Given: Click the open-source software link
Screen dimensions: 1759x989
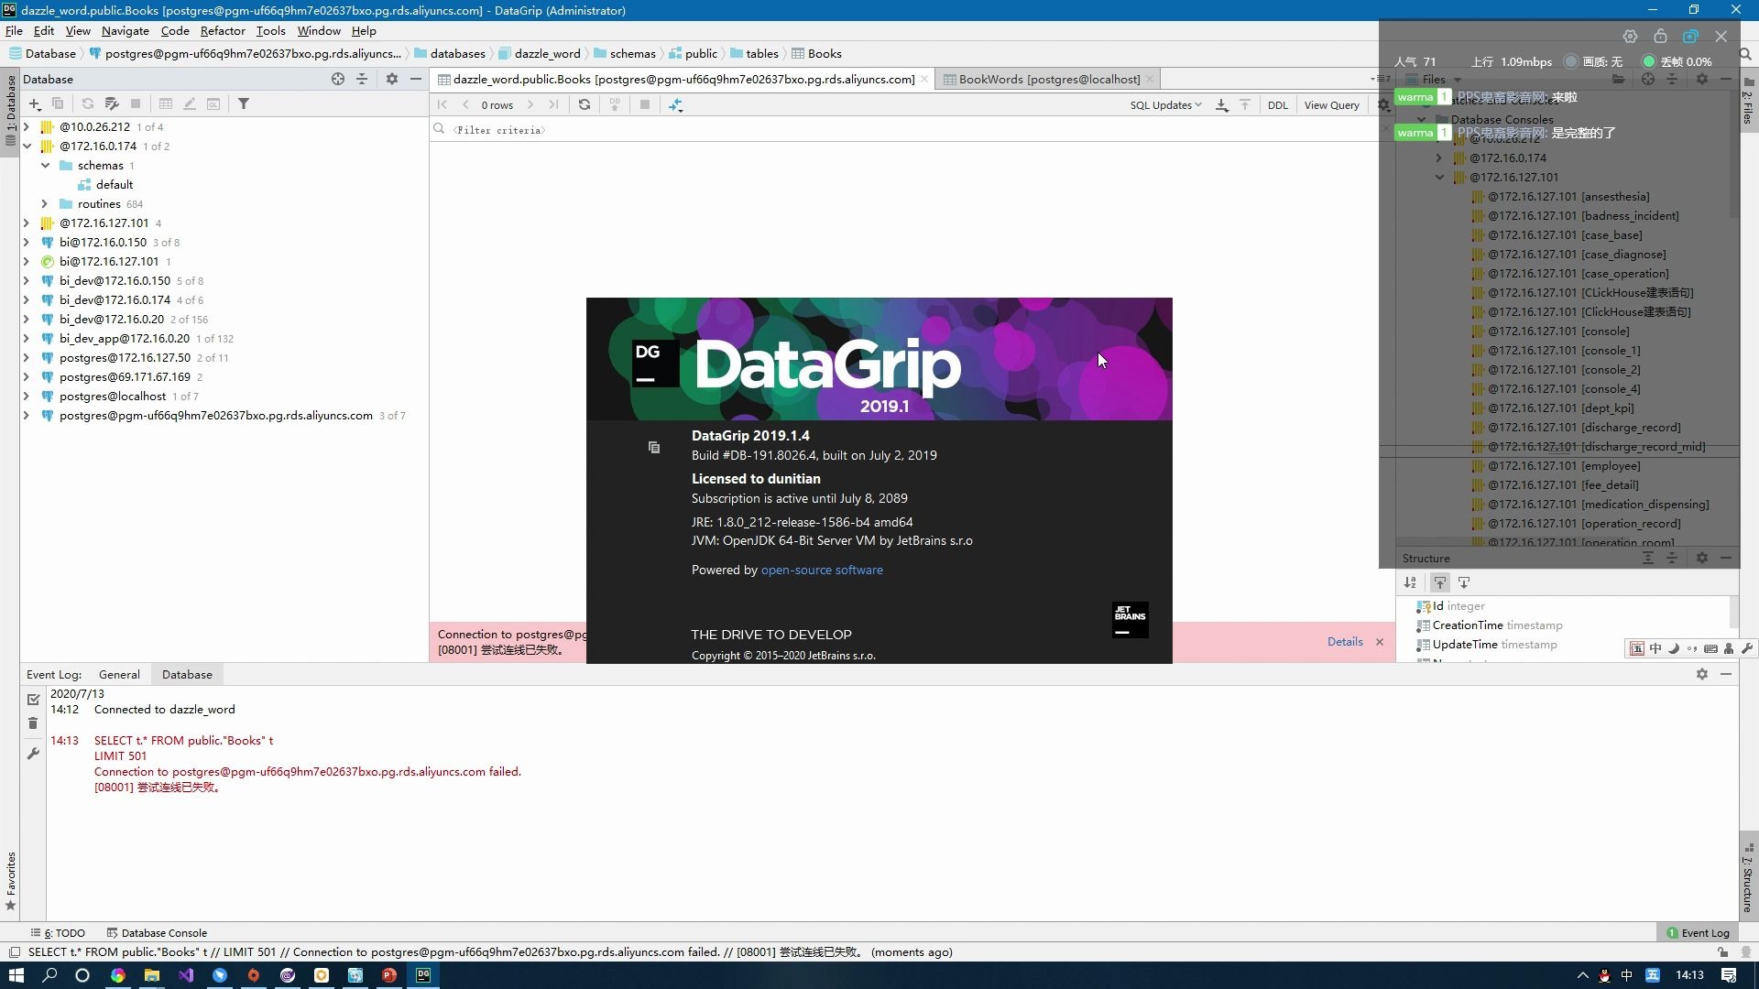Looking at the screenshot, I should 822,569.
